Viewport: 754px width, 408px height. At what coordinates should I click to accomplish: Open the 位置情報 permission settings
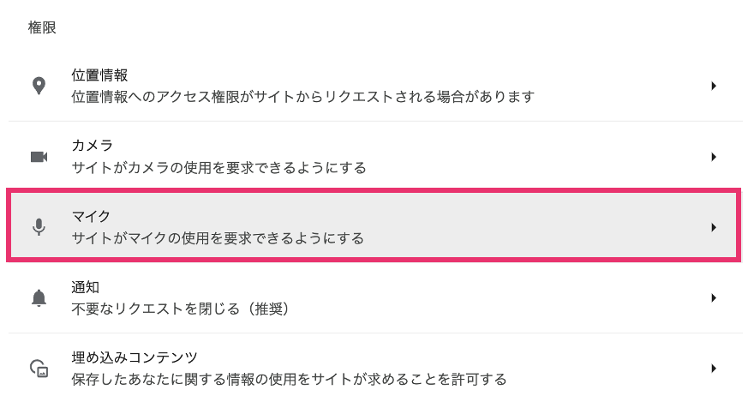[375, 86]
